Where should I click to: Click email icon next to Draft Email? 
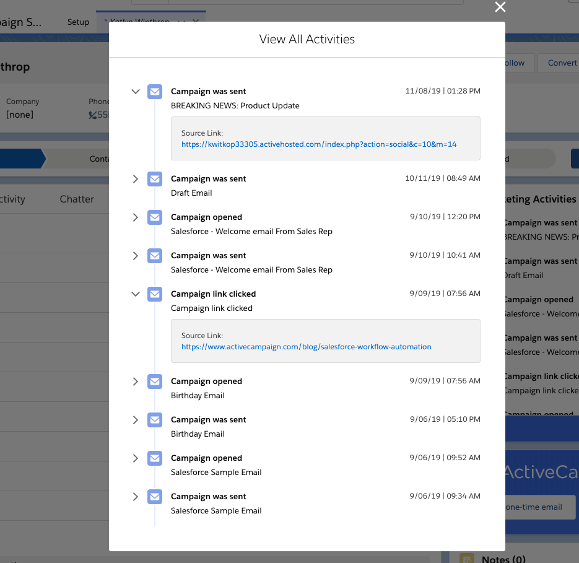pyautogui.click(x=155, y=179)
